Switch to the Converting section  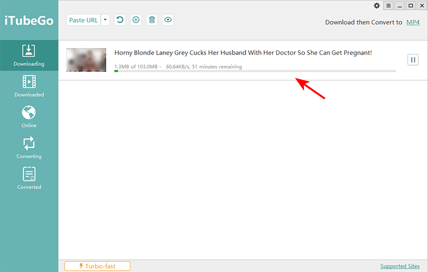pos(29,148)
